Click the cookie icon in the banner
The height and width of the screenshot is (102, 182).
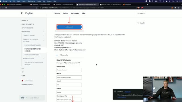(x=115, y=92)
